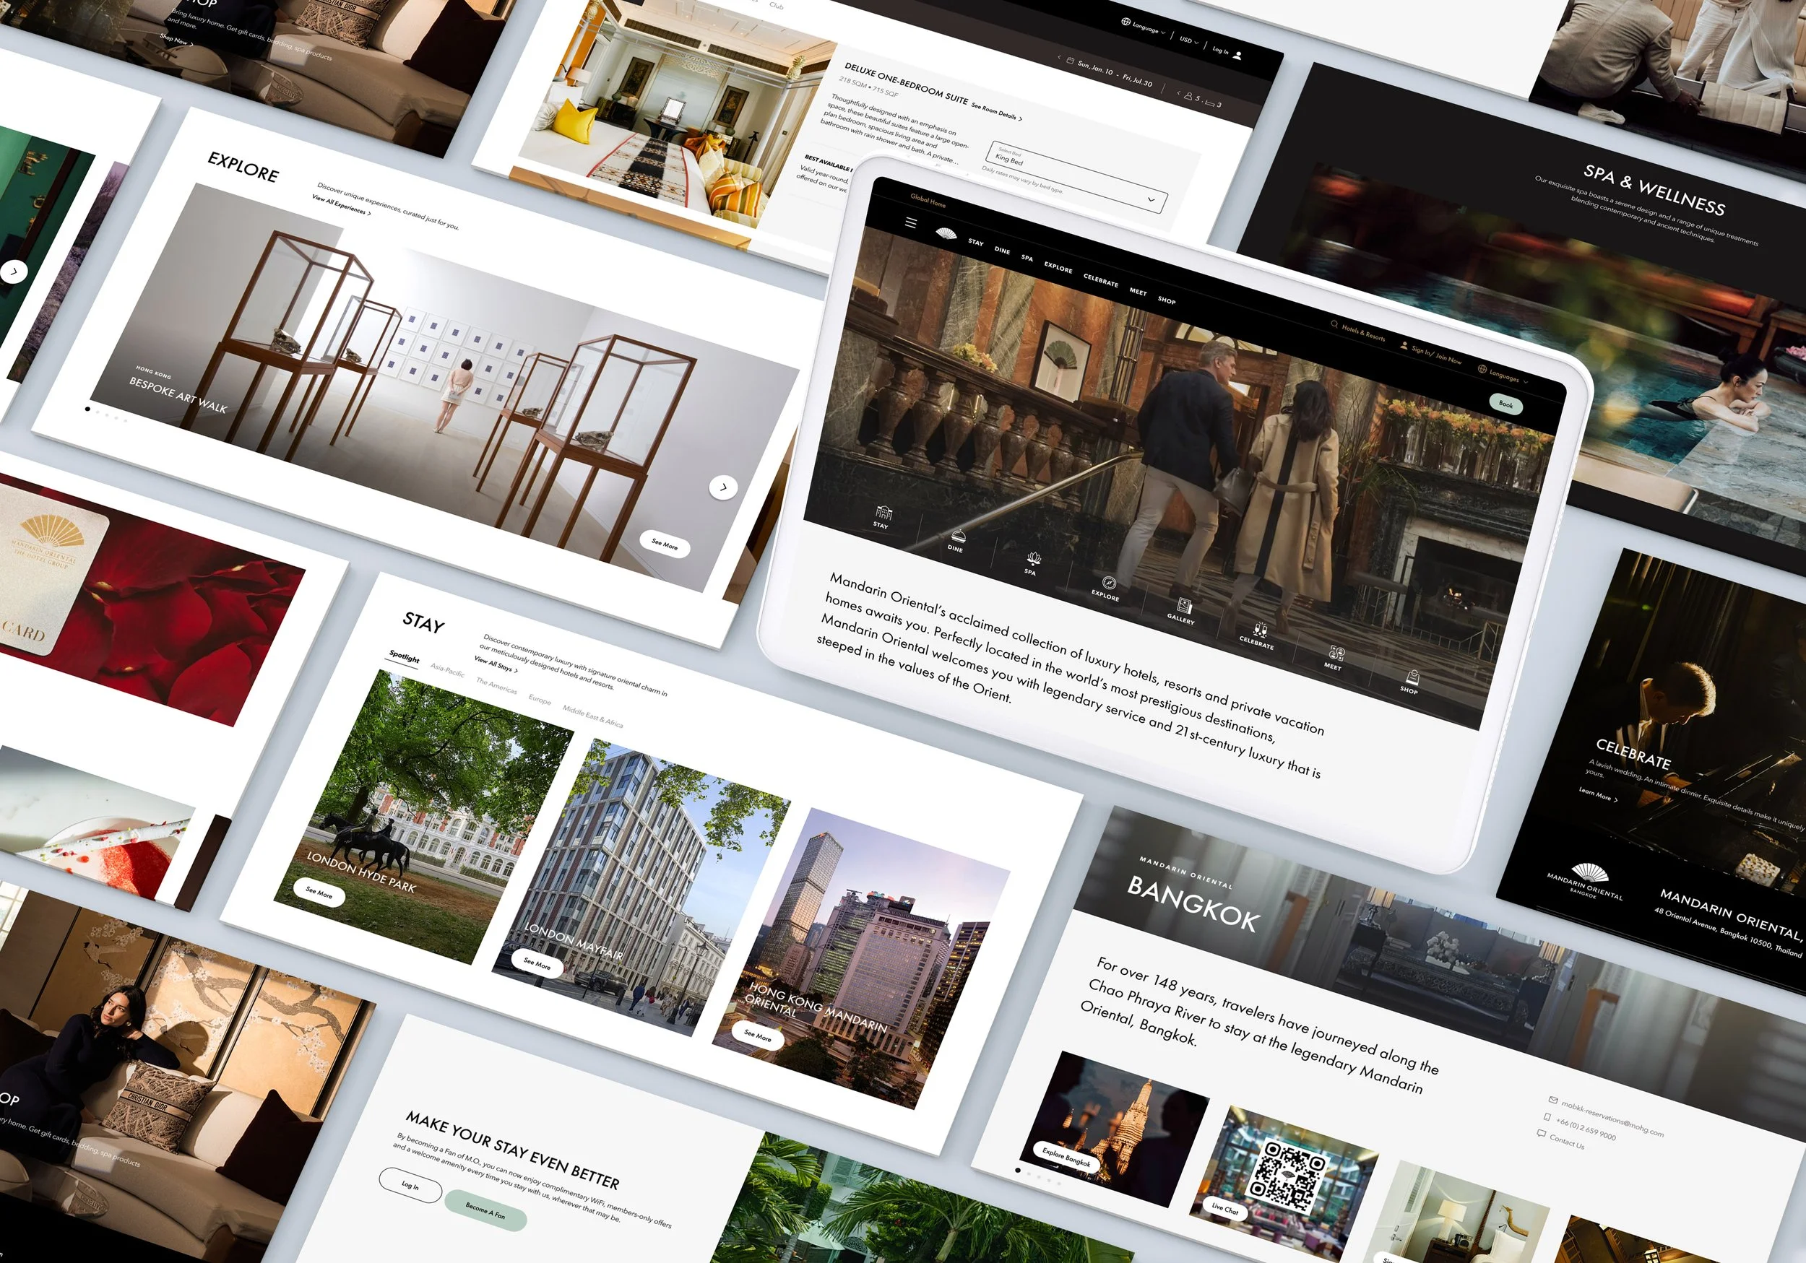Expand the Learn More link under Celebrate
This screenshot has height=1263, width=1806.
[x=1599, y=794]
